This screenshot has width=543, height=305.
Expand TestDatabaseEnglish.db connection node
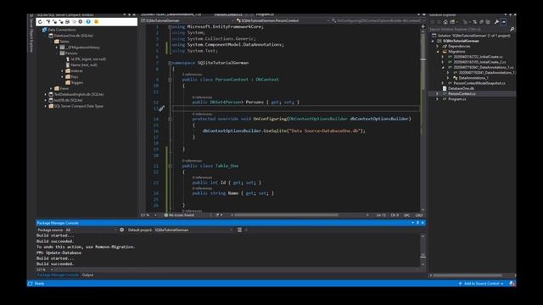tap(45, 94)
